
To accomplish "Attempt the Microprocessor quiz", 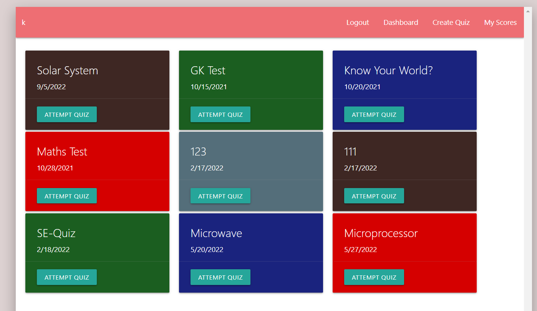I will pos(374,277).
